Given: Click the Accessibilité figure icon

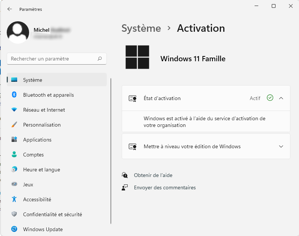Looking at the screenshot, I should pyautogui.click(x=14, y=199).
